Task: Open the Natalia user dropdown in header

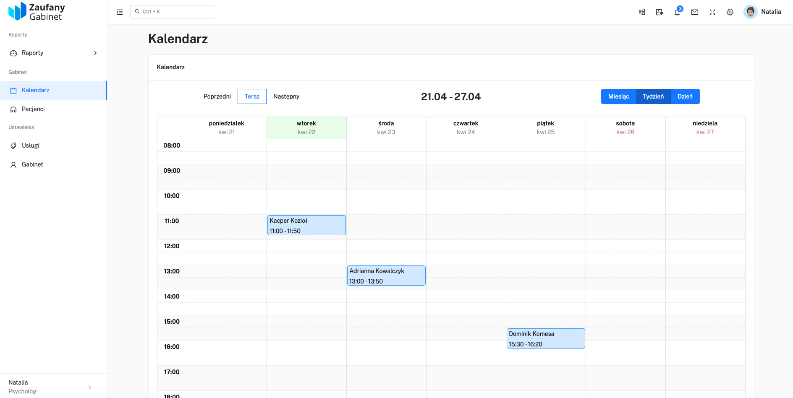Action: 771,12
